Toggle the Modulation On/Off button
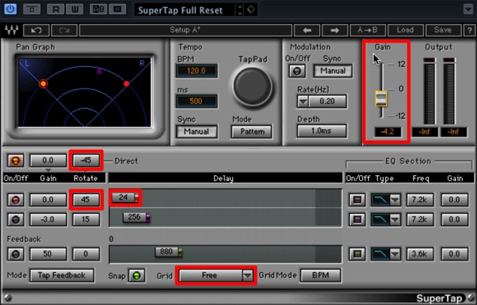 (x=297, y=71)
